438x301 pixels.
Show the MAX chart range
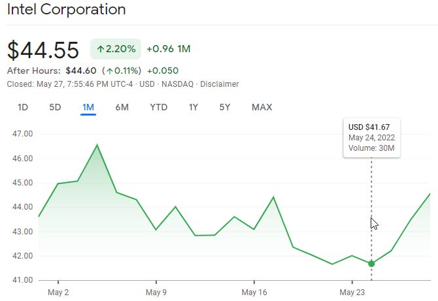coord(261,107)
